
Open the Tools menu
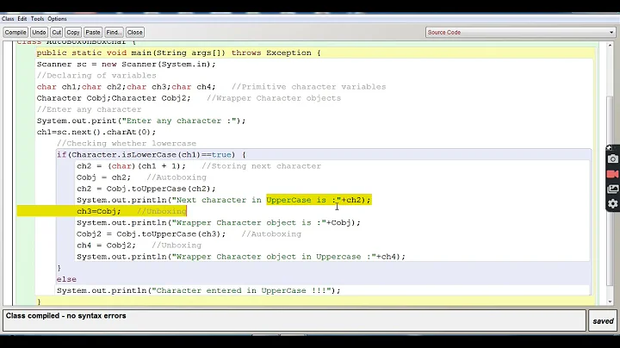pyautogui.click(x=37, y=18)
